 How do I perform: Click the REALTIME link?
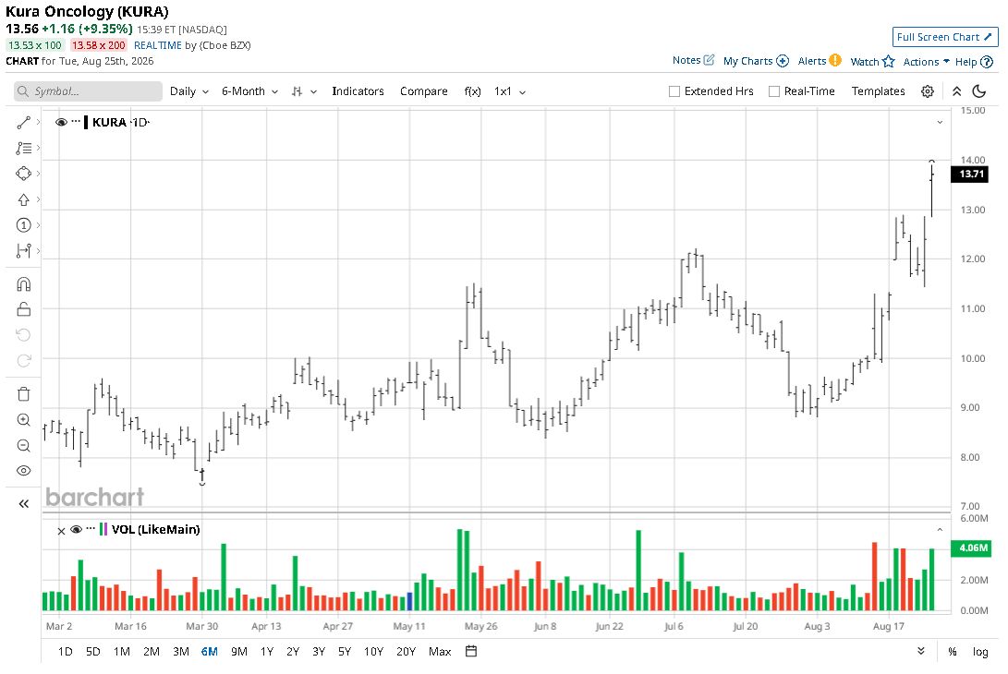point(157,45)
